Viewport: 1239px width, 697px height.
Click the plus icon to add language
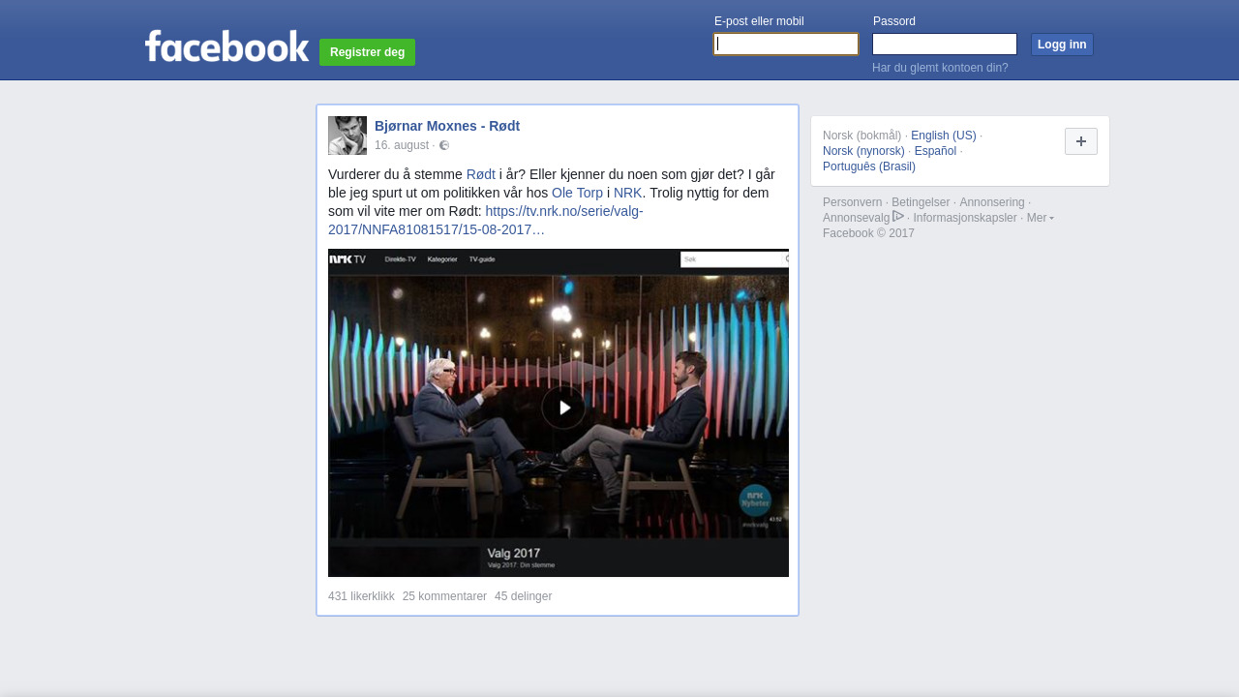tap(1081, 141)
